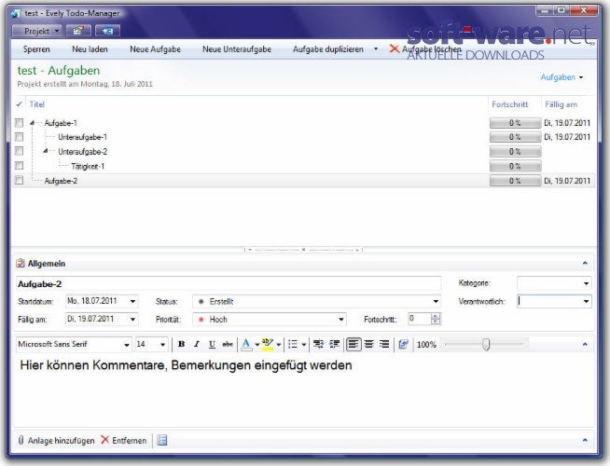Click the attachment list view icon
Viewport: 610px width, 466px height.
pos(162,440)
